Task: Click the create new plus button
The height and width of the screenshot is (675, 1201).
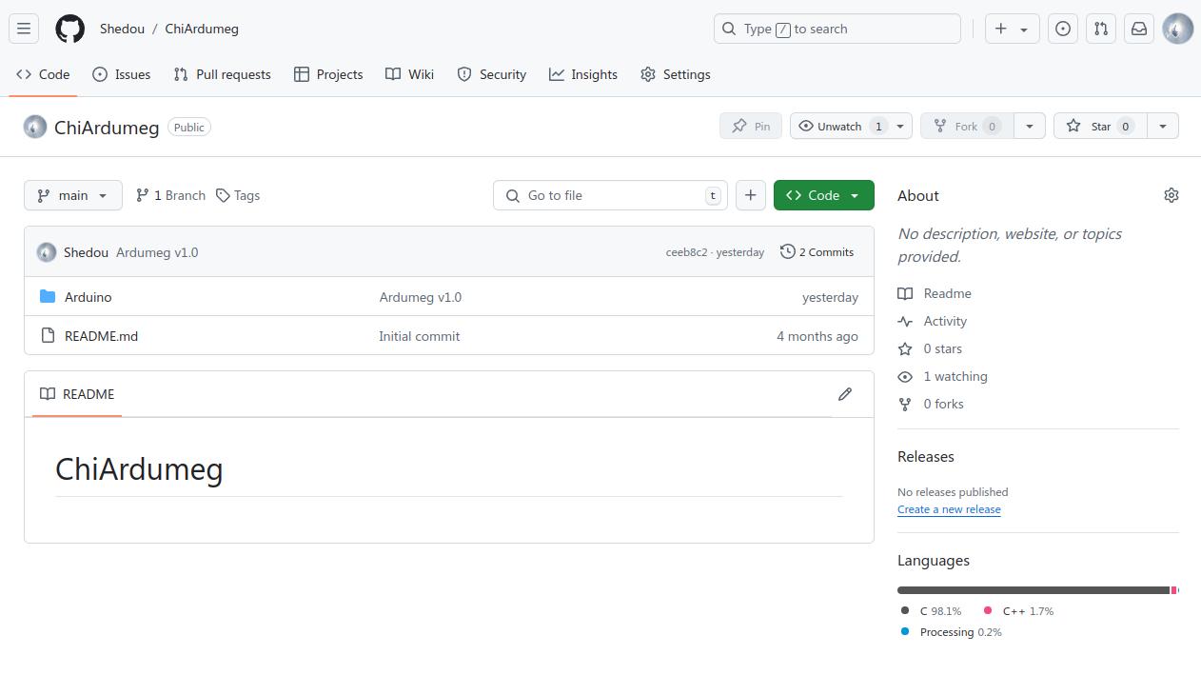Action: point(1012,29)
